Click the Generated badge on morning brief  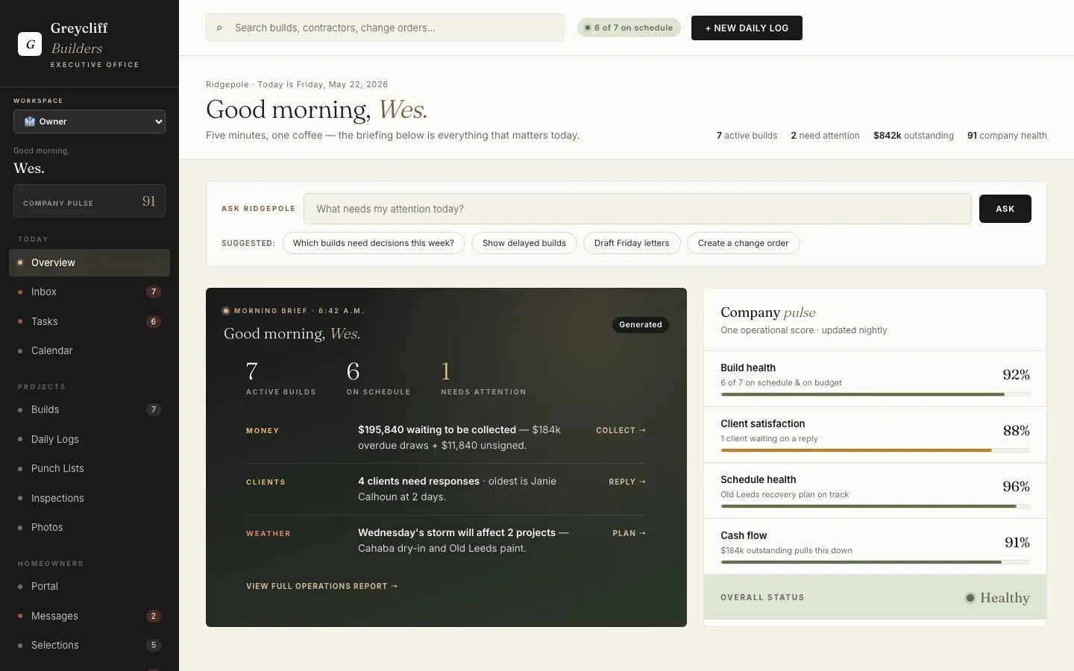[641, 324]
